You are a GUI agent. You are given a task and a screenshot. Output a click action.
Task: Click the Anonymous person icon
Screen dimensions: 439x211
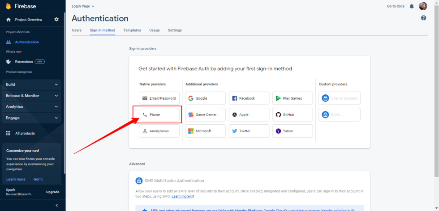[145, 131]
